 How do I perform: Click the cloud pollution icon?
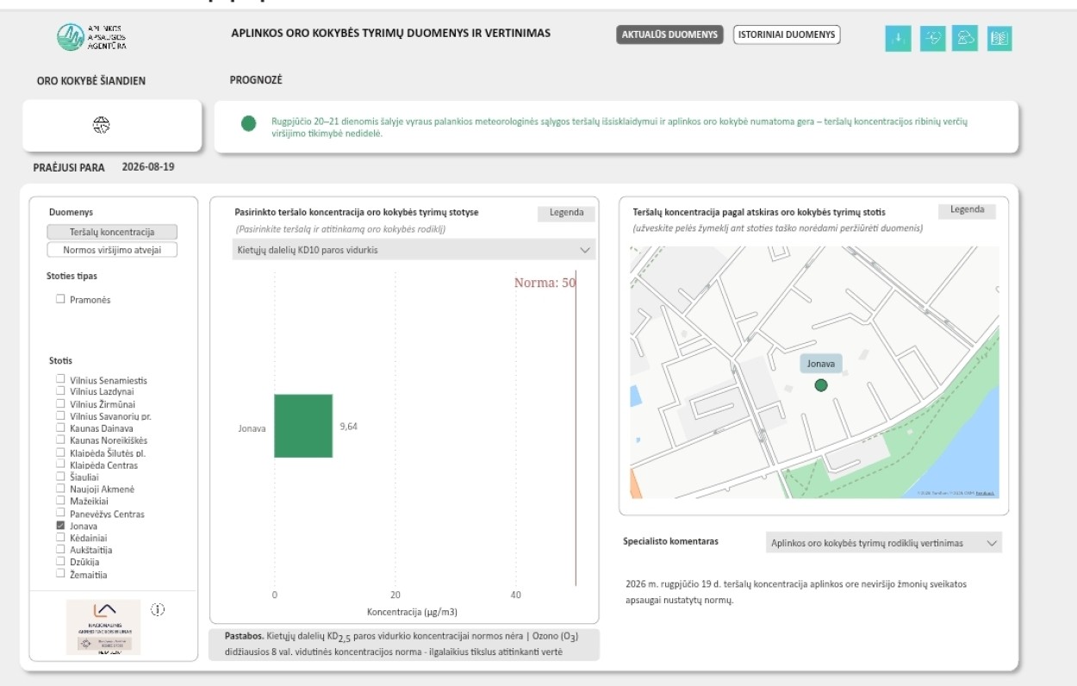point(965,38)
